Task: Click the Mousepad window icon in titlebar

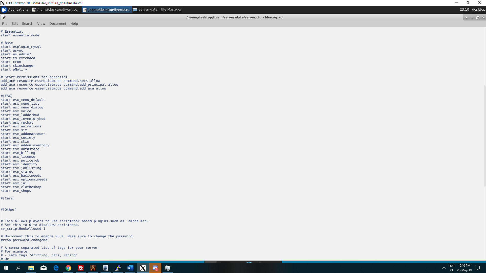Action: pyautogui.click(x=3, y=17)
